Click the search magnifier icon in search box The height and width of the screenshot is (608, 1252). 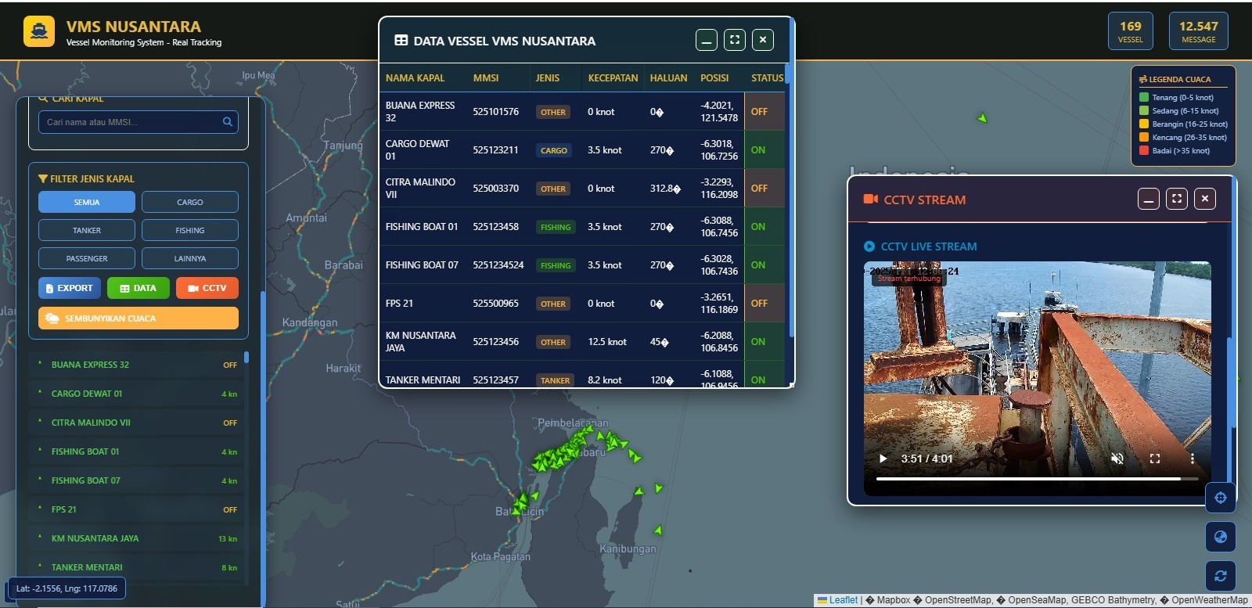pos(228,121)
